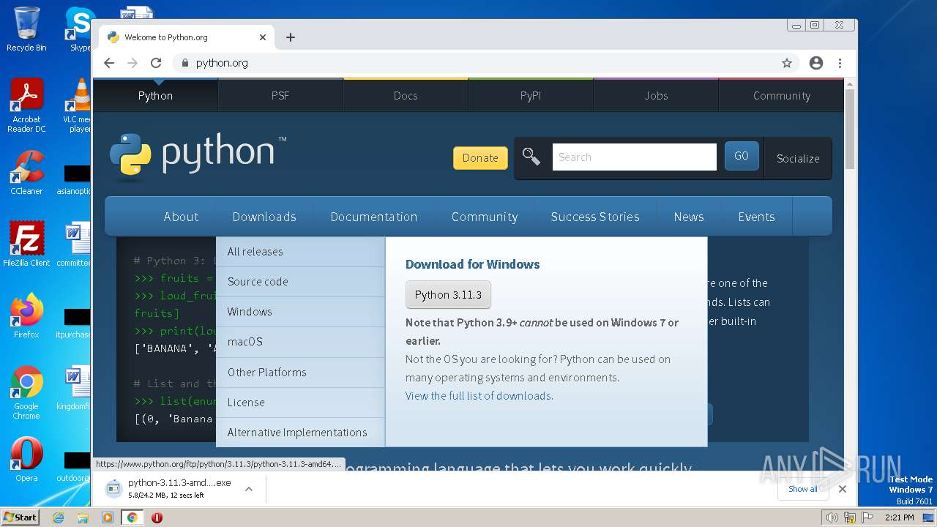Screen dimensions: 937x527
Task: Click the GO search button
Action: click(x=742, y=156)
